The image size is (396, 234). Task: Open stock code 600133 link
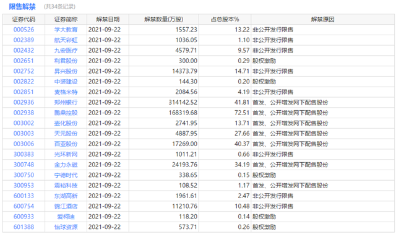(x=24, y=196)
